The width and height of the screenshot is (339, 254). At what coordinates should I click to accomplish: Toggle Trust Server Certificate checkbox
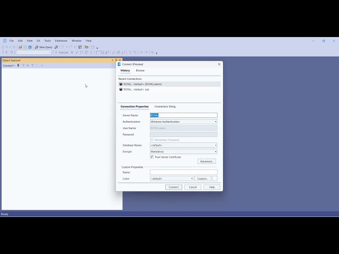pyautogui.click(x=152, y=157)
